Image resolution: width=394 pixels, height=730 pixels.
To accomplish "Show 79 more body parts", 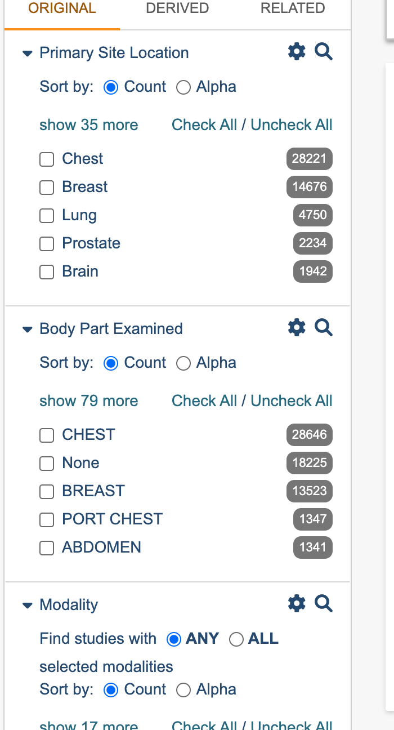I will pyautogui.click(x=88, y=401).
